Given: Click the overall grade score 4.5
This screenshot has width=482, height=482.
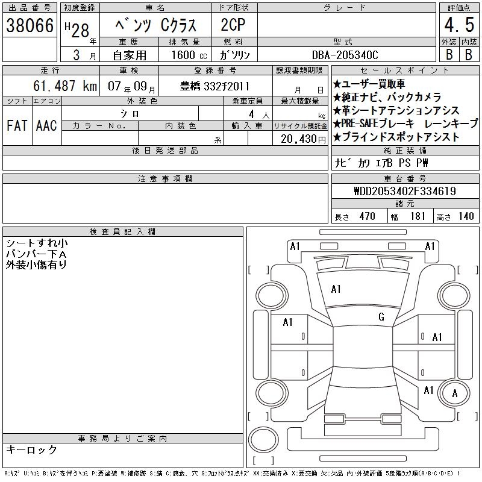Looking at the screenshot, I should click(x=458, y=25).
